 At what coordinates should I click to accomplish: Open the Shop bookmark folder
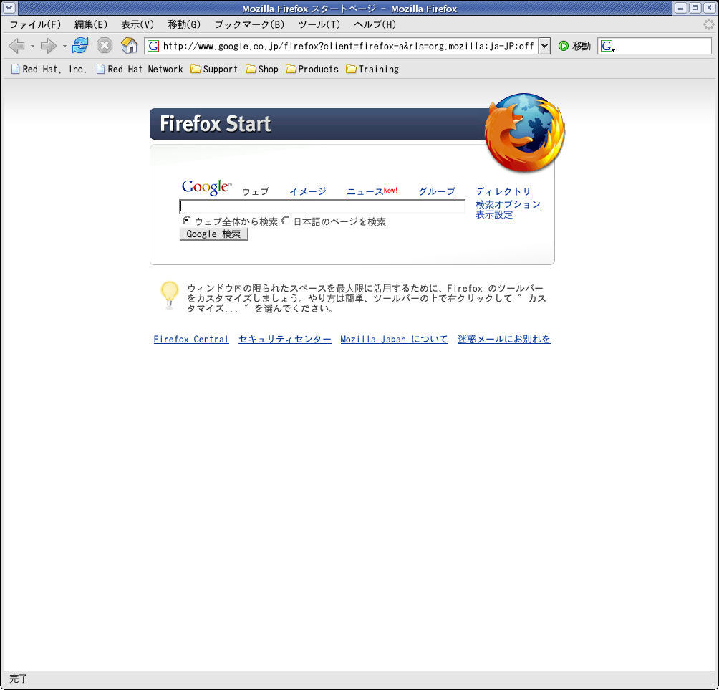click(x=262, y=70)
